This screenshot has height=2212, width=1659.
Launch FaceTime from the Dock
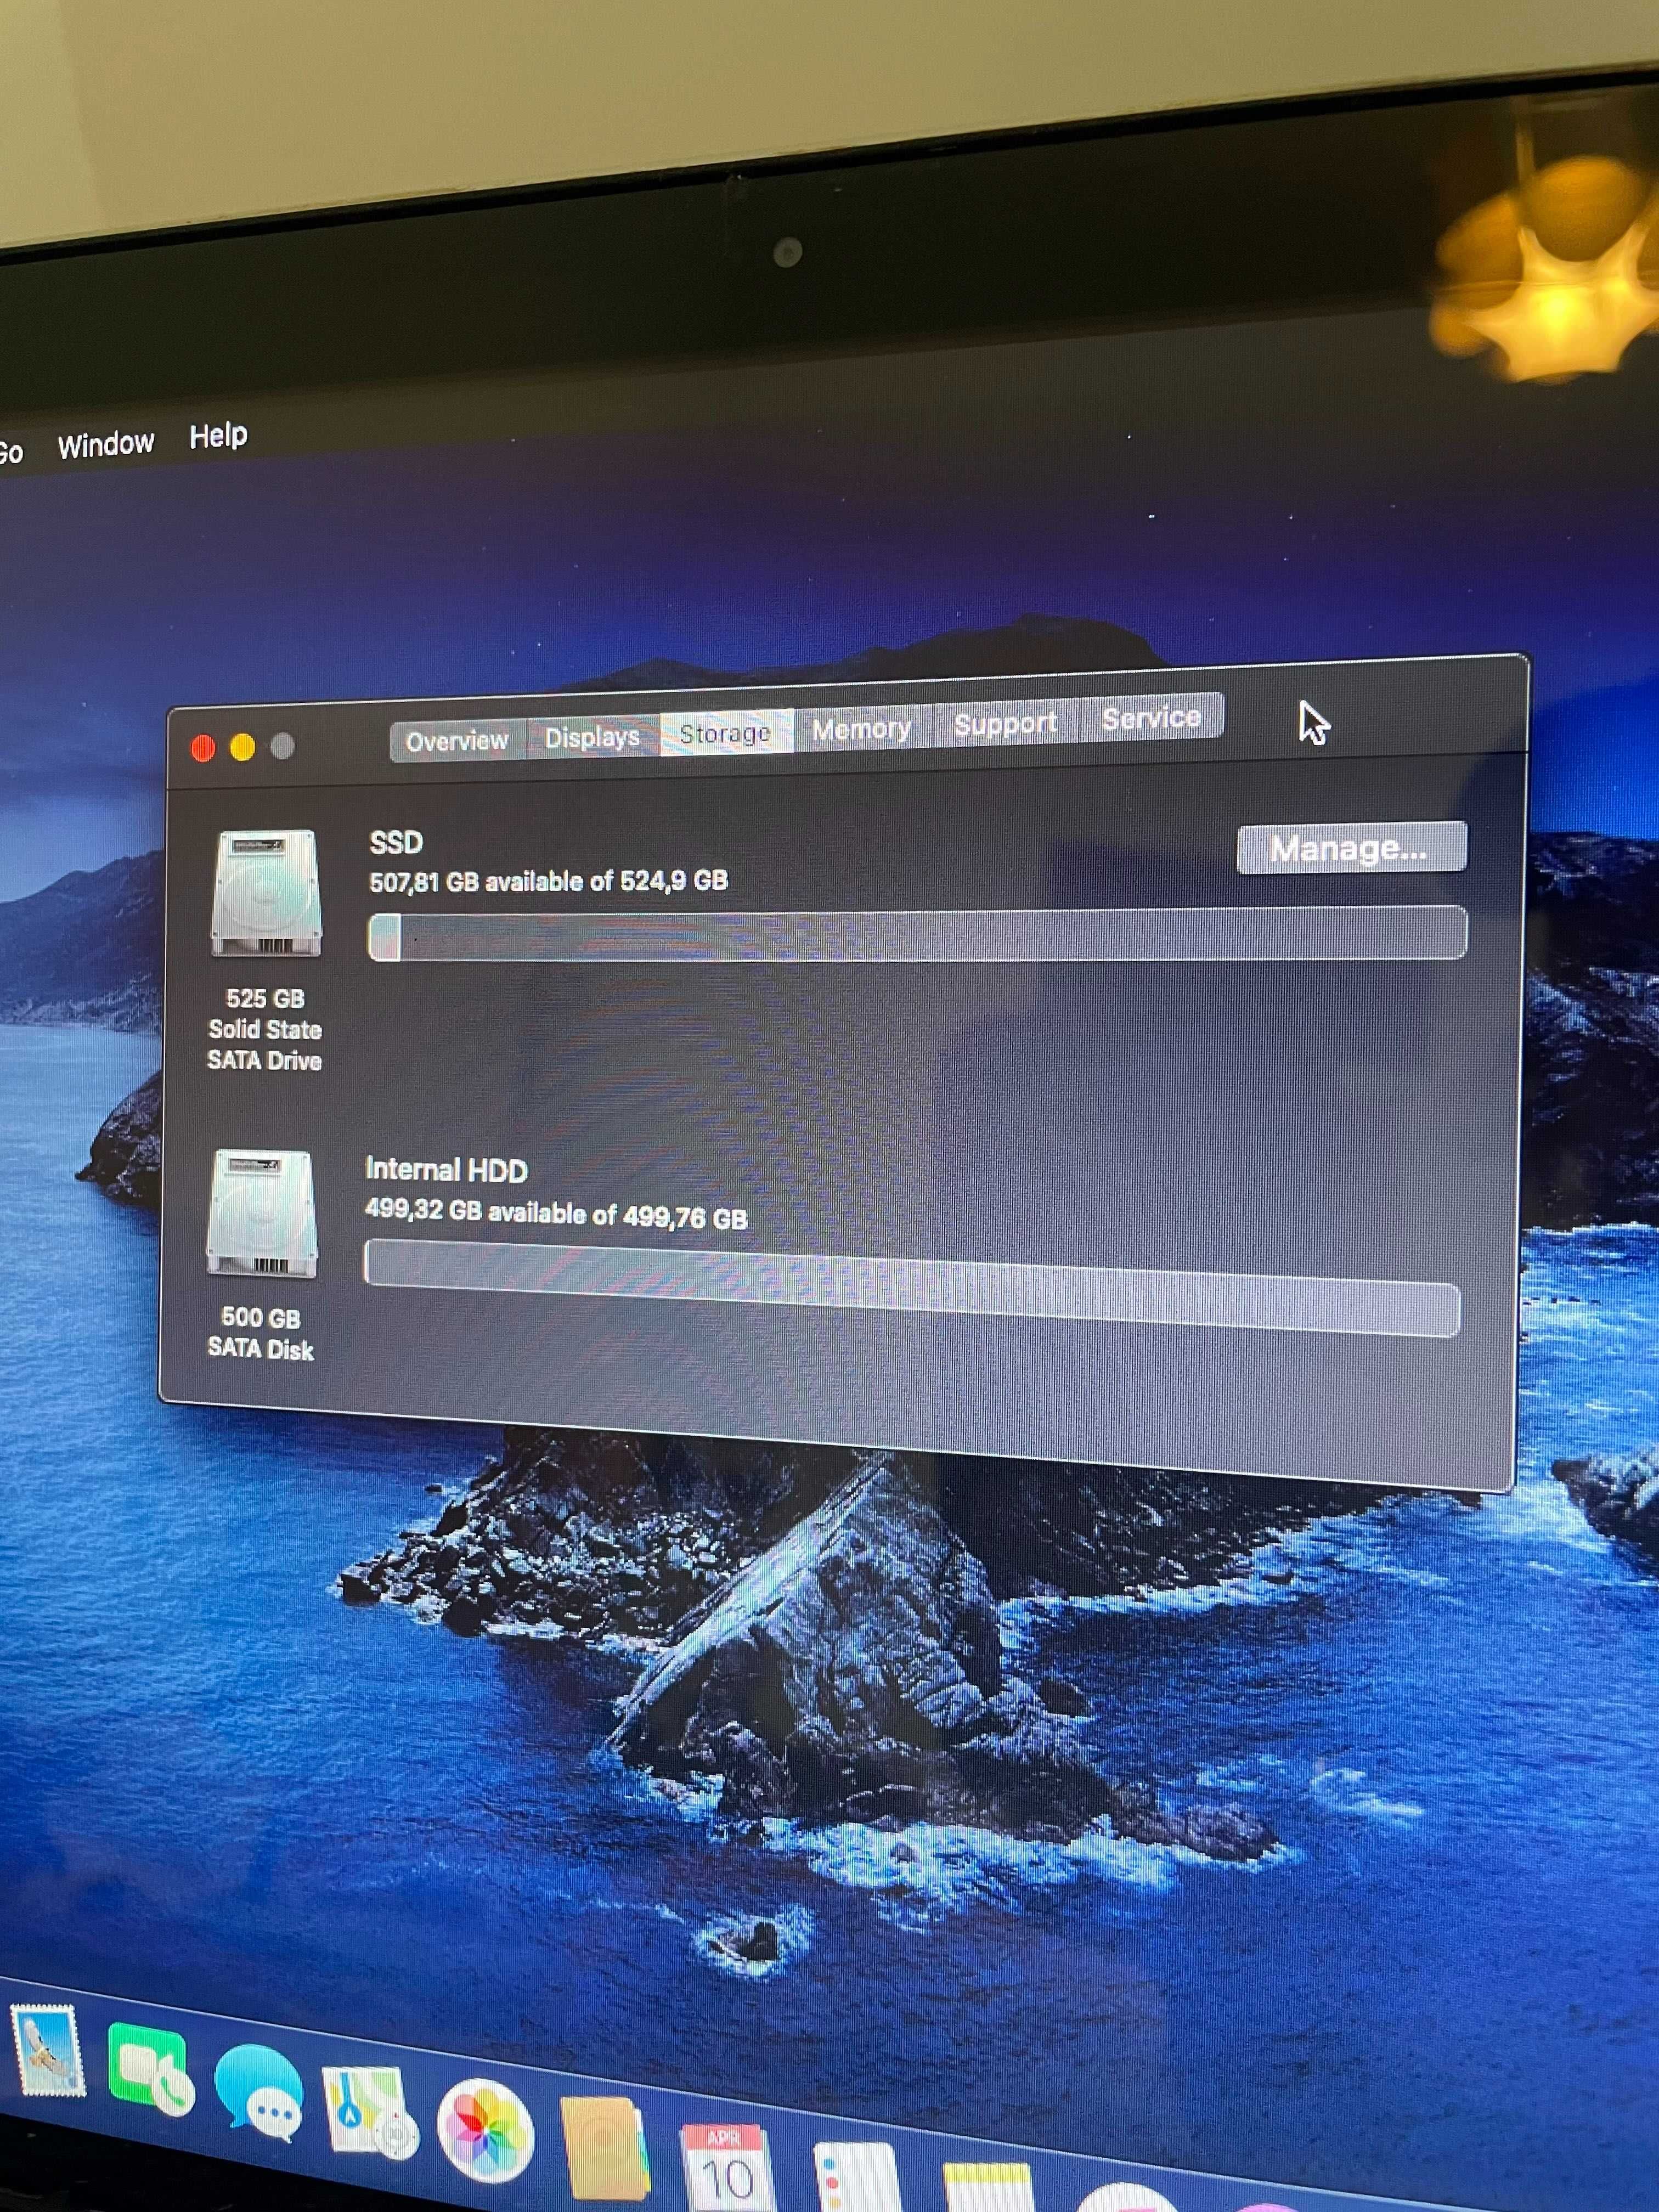(x=151, y=2070)
